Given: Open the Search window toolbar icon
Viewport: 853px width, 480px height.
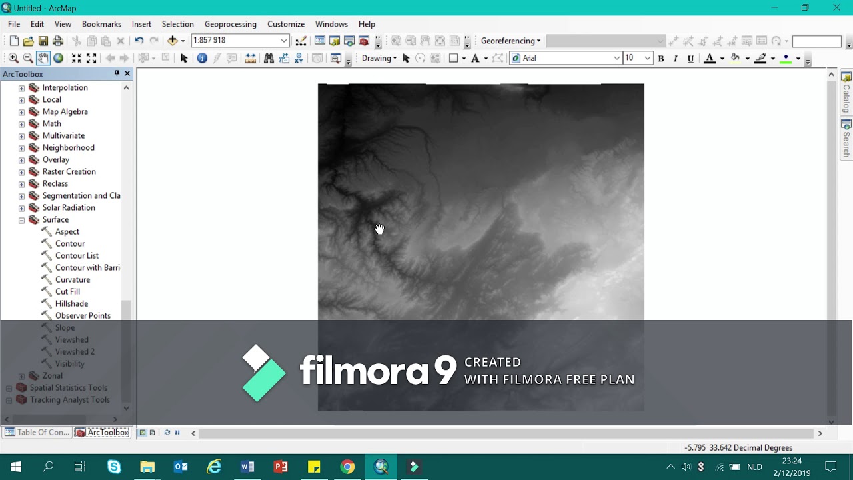Looking at the screenshot, I should [x=349, y=41].
